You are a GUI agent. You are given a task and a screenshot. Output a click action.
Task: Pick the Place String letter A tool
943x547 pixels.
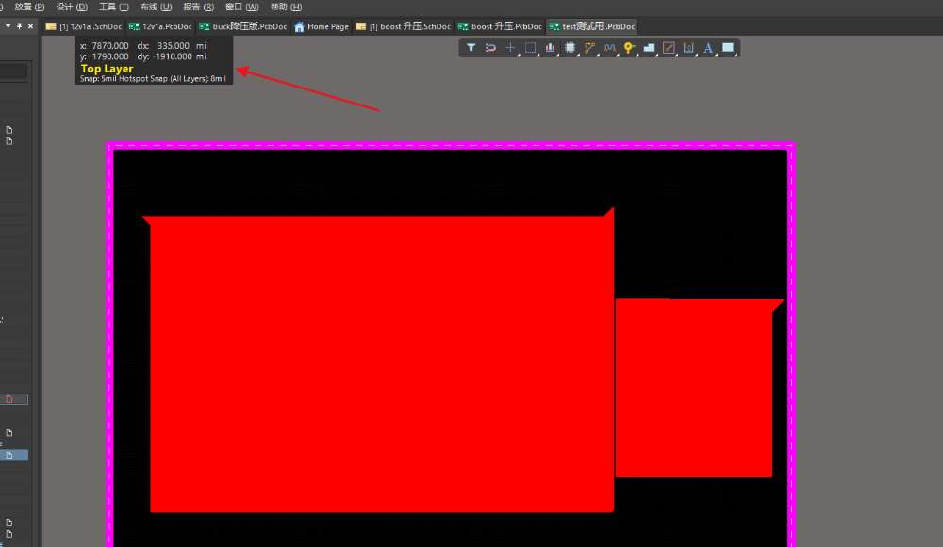pyautogui.click(x=708, y=47)
